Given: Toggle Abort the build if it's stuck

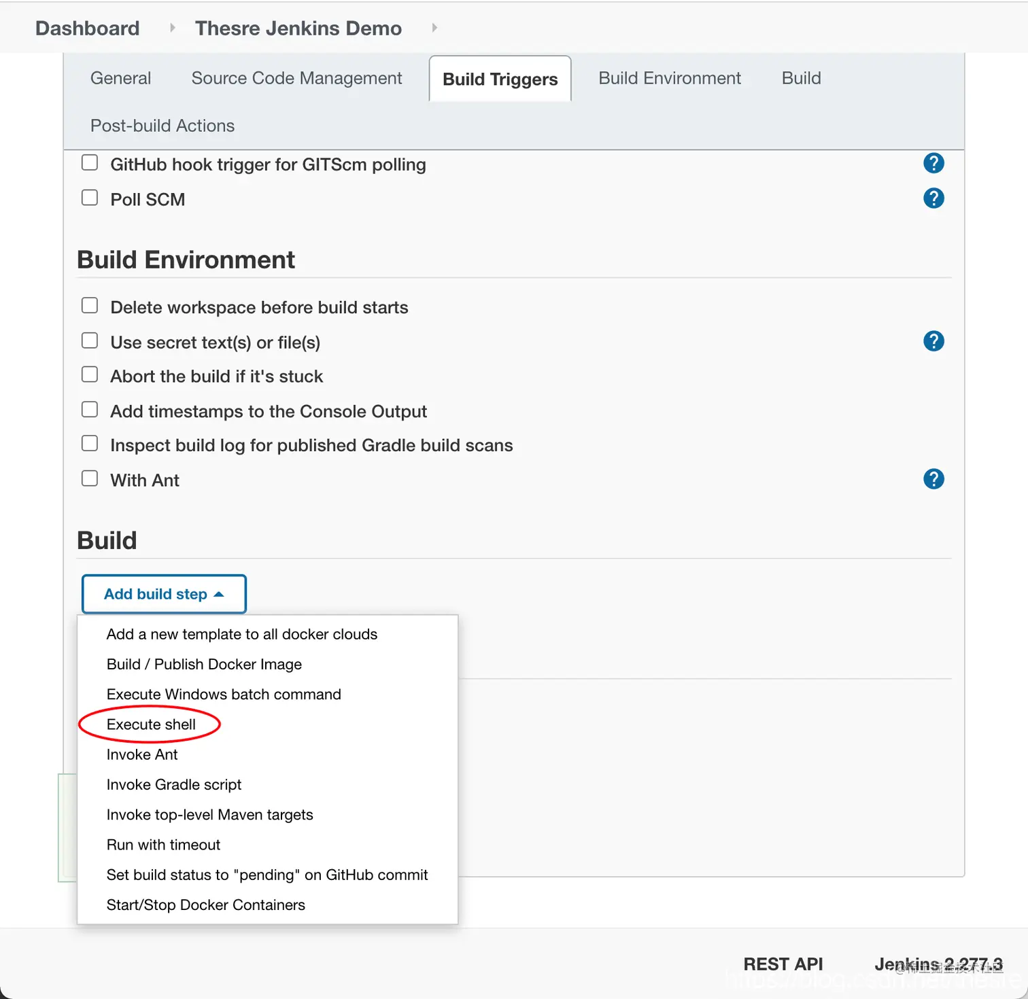Looking at the screenshot, I should (x=90, y=375).
